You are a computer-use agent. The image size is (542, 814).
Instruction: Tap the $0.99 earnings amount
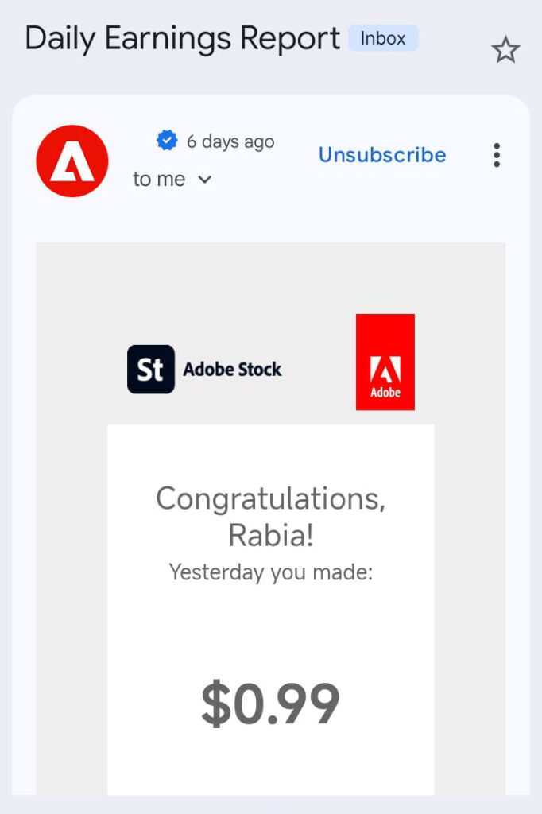point(270,704)
